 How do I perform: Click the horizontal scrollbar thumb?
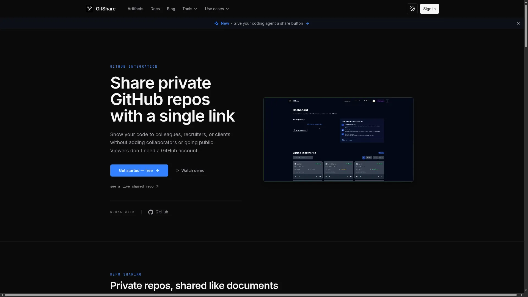point(260,295)
